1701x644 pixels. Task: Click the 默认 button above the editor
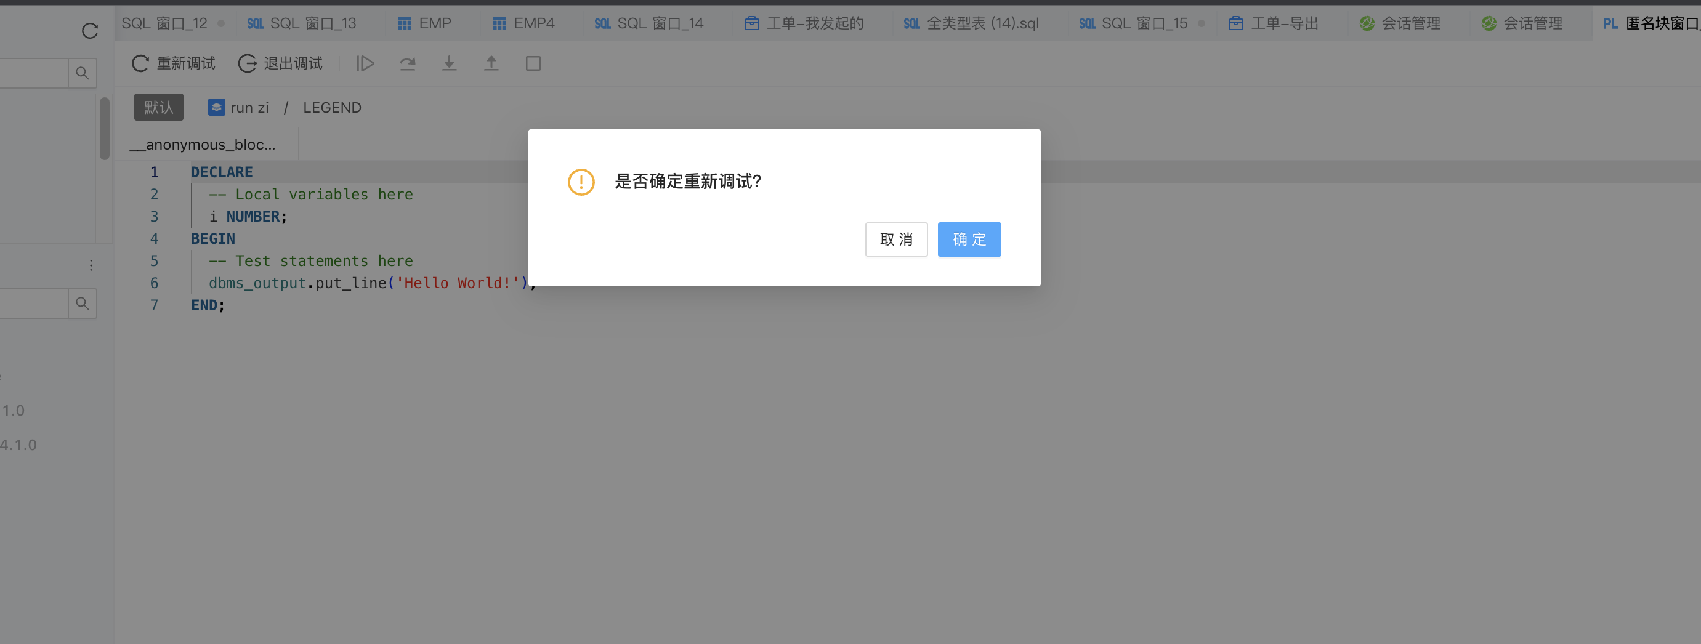pyautogui.click(x=158, y=107)
